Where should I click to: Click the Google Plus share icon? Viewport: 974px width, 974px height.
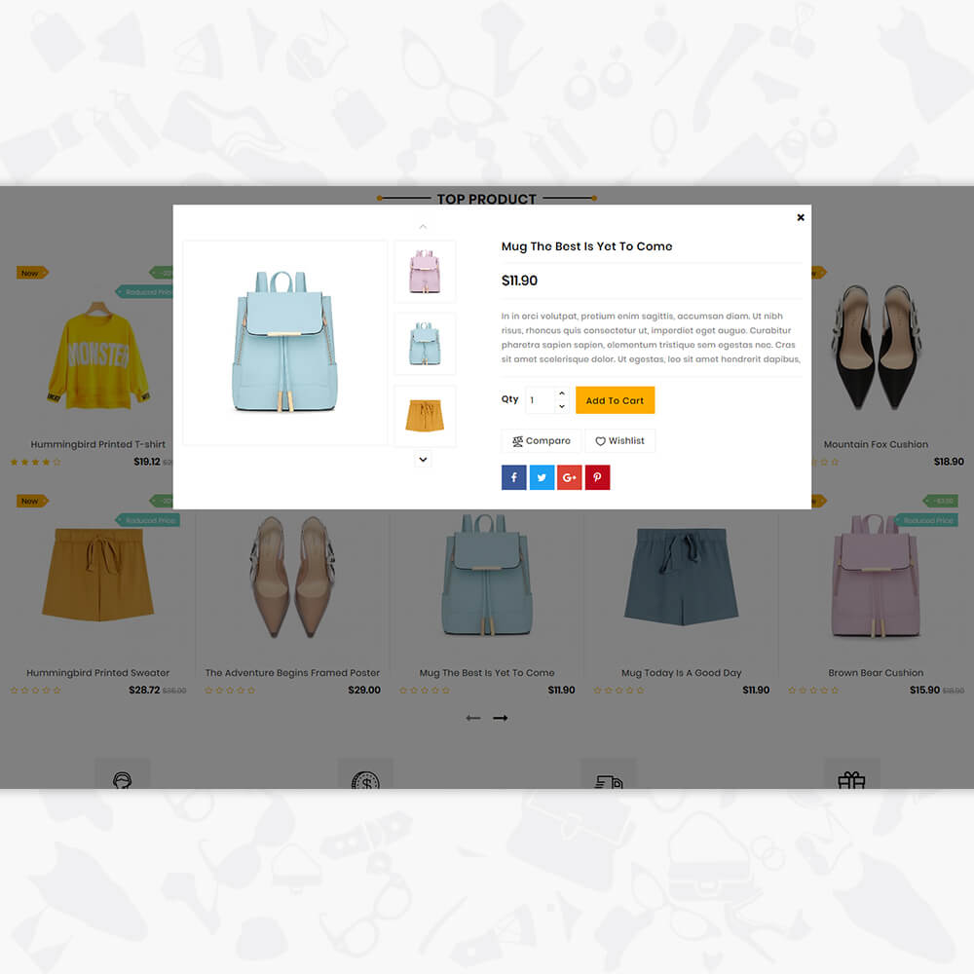pyautogui.click(x=569, y=477)
